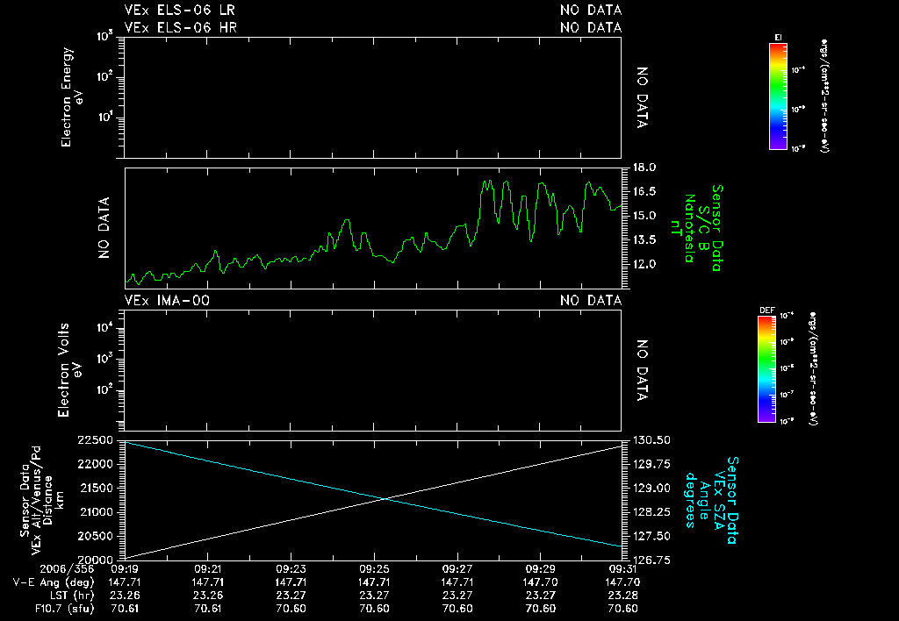Click the 13.5 nT axis tick label
This screenshot has height=621, width=899.
click(x=644, y=239)
